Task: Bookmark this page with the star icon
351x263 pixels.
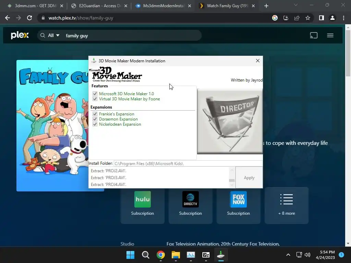Action: coord(308,18)
